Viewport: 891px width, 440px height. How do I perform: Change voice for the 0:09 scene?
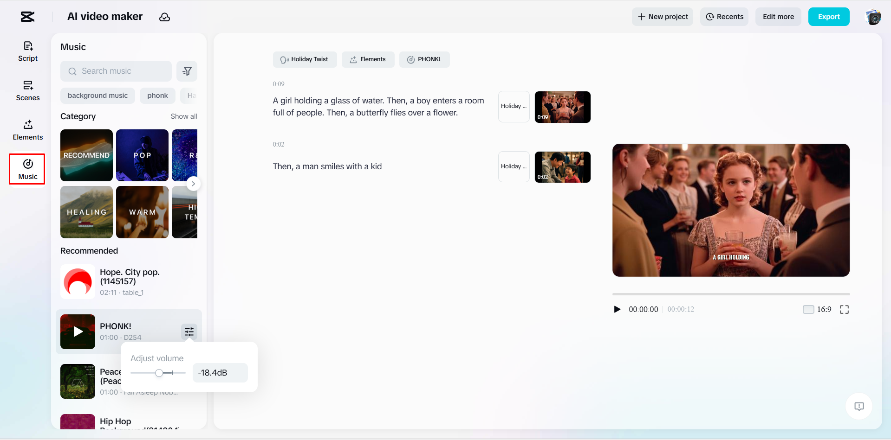(x=514, y=107)
